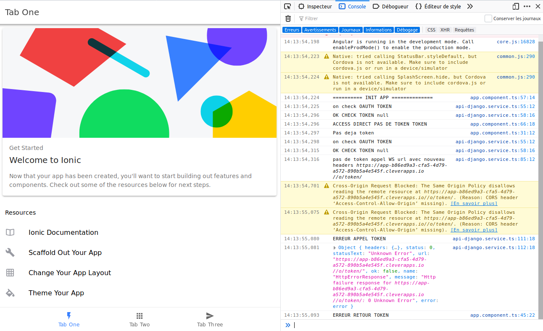Select the Tab Three send icon

pyautogui.click(x=210, y=316)
